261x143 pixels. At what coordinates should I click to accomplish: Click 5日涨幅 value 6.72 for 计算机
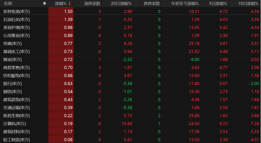tap(224, 123)
